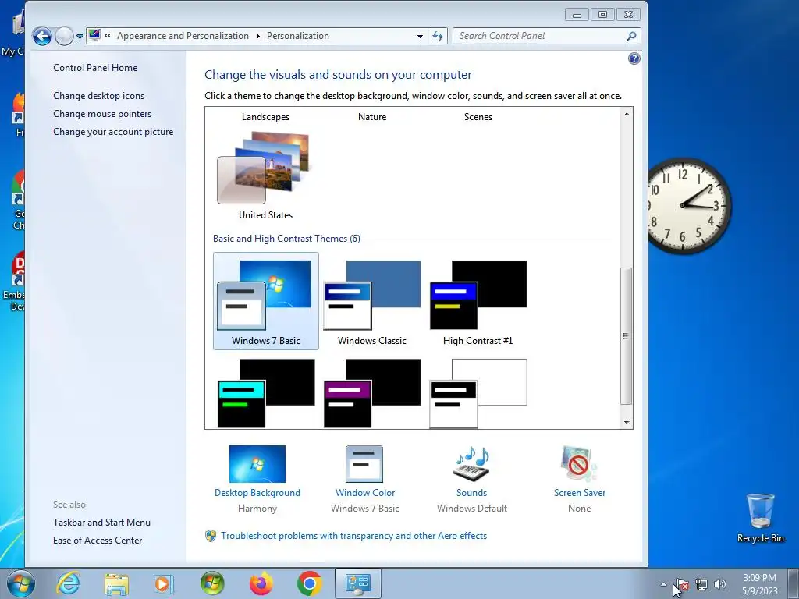Select the high contrast white theme
This screenshot has width=799, height=599.
[x=478, y=393]
